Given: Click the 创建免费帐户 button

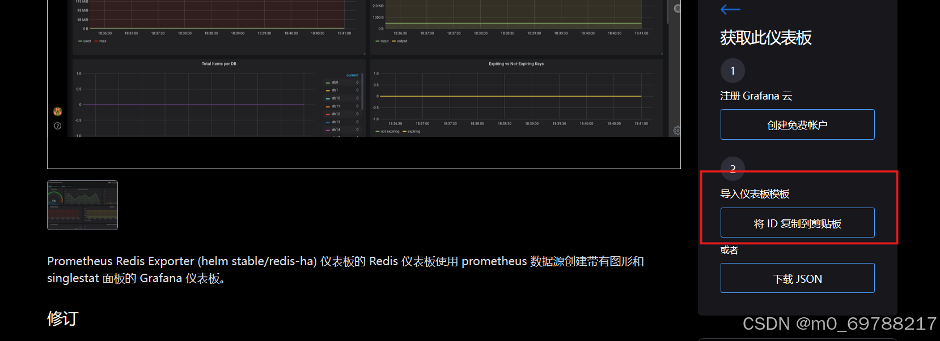Looking at the screenshot, I should (x=797, y=124).
